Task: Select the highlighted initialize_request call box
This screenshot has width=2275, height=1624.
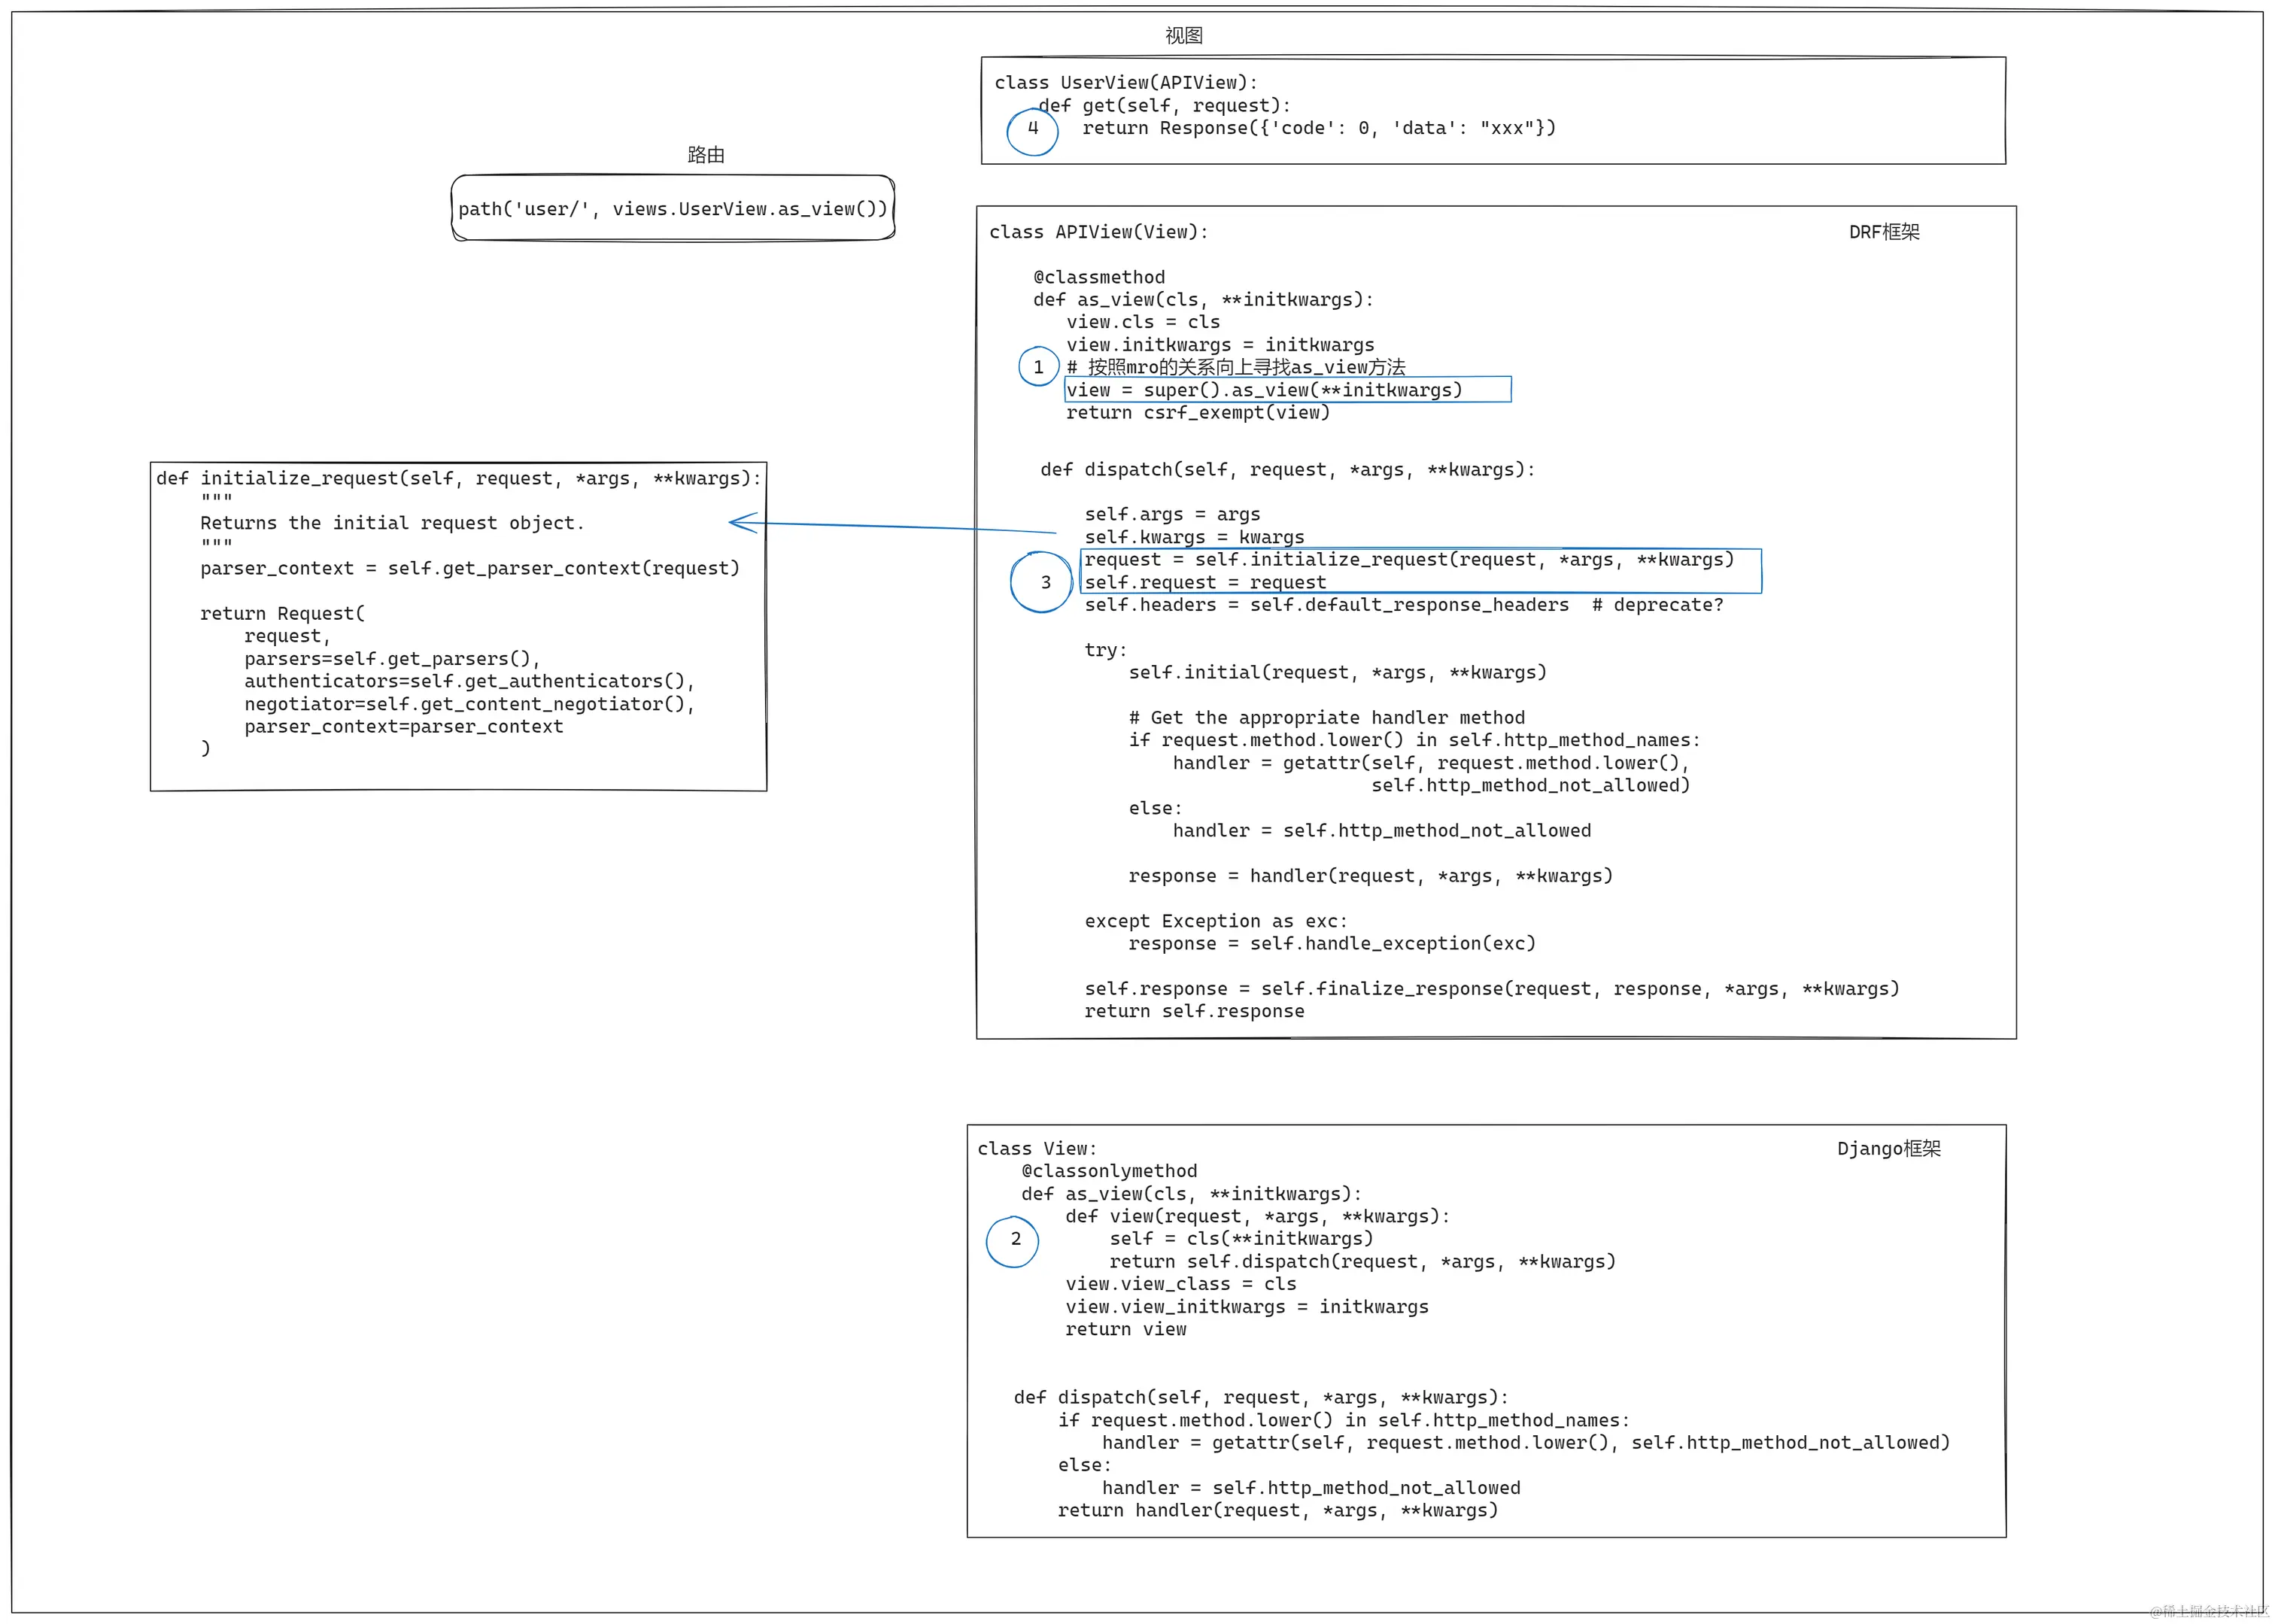Action: (1420, 571)
